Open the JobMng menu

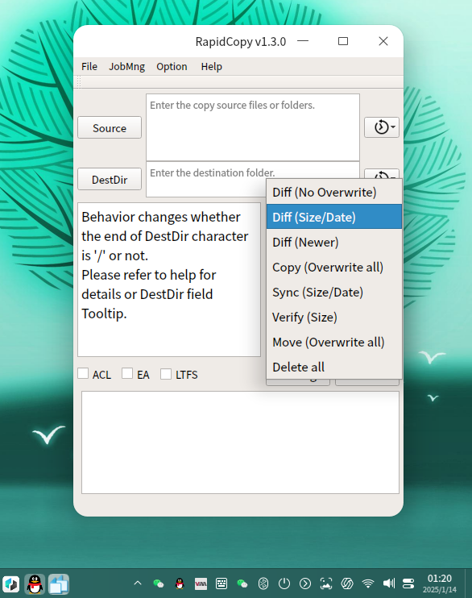127,66
